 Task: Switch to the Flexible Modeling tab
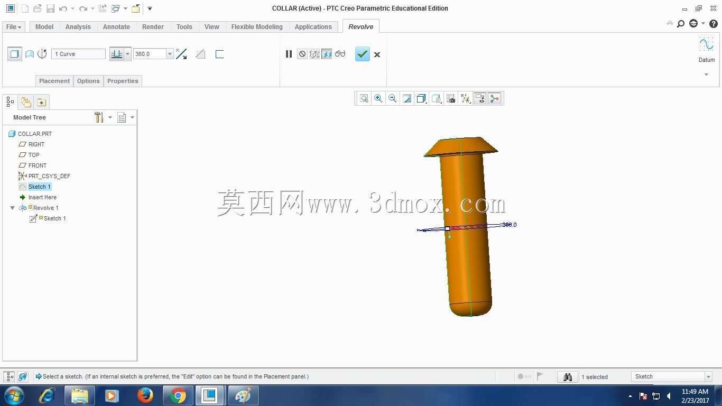coord(257,26)
